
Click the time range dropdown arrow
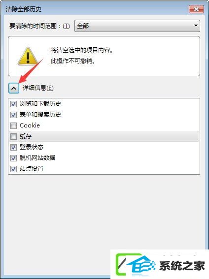tap(196, 26)
